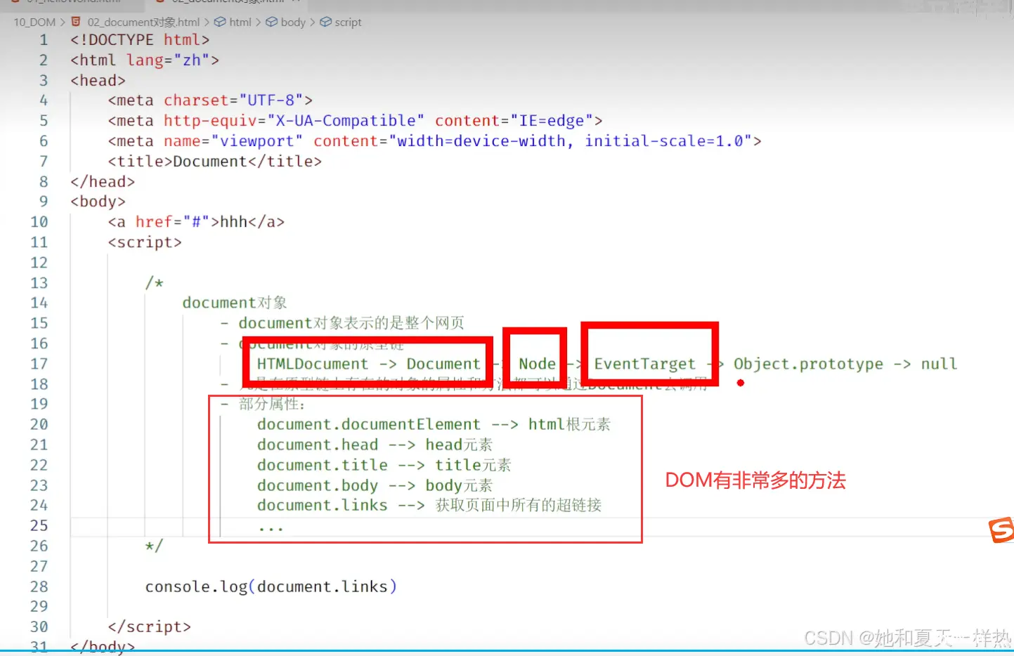Click the "X-UA-Compatible" attribute value
Viewport: 1014px width, 656px height.
click(346, 121)
